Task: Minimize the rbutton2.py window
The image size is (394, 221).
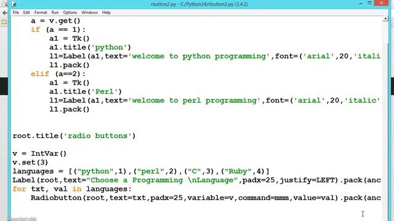Action: coord(361,3)
